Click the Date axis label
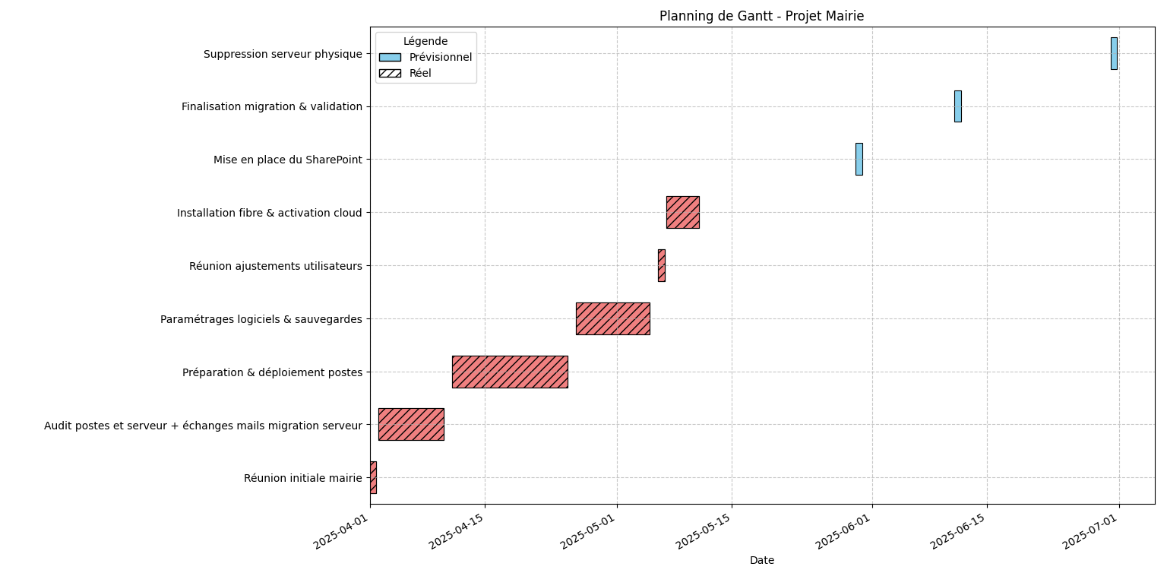Viewport: 1167px width, 573px height. coord(761,560)
